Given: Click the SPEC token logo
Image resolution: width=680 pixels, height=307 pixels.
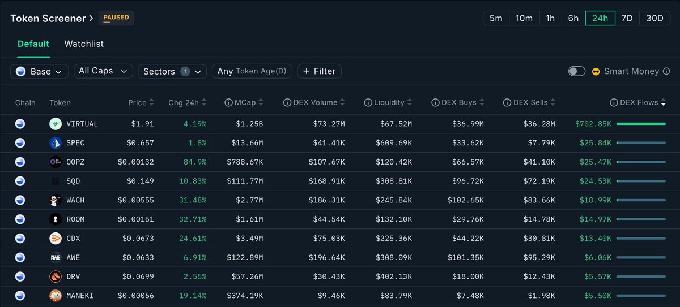Looking at the screenshot, I should click(x=55, y=143).
